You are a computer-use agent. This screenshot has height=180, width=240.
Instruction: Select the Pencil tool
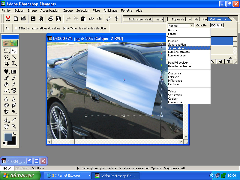[14, 84]
